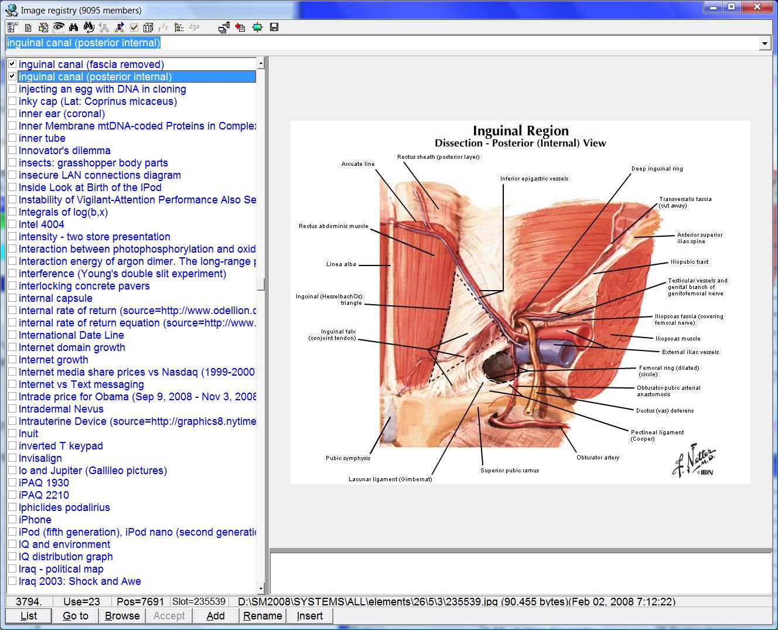Click the list scrollbar up arrow
The height and width of the screenshot is (630, 778).
pyautogui.click(x=261, y=62)
